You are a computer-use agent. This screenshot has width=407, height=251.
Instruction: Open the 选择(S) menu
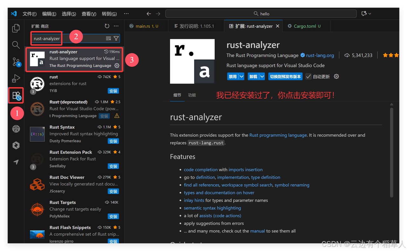[69, 14]
